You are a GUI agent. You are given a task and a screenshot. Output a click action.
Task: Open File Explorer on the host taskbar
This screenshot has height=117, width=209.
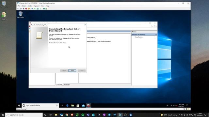pos(56,115)
